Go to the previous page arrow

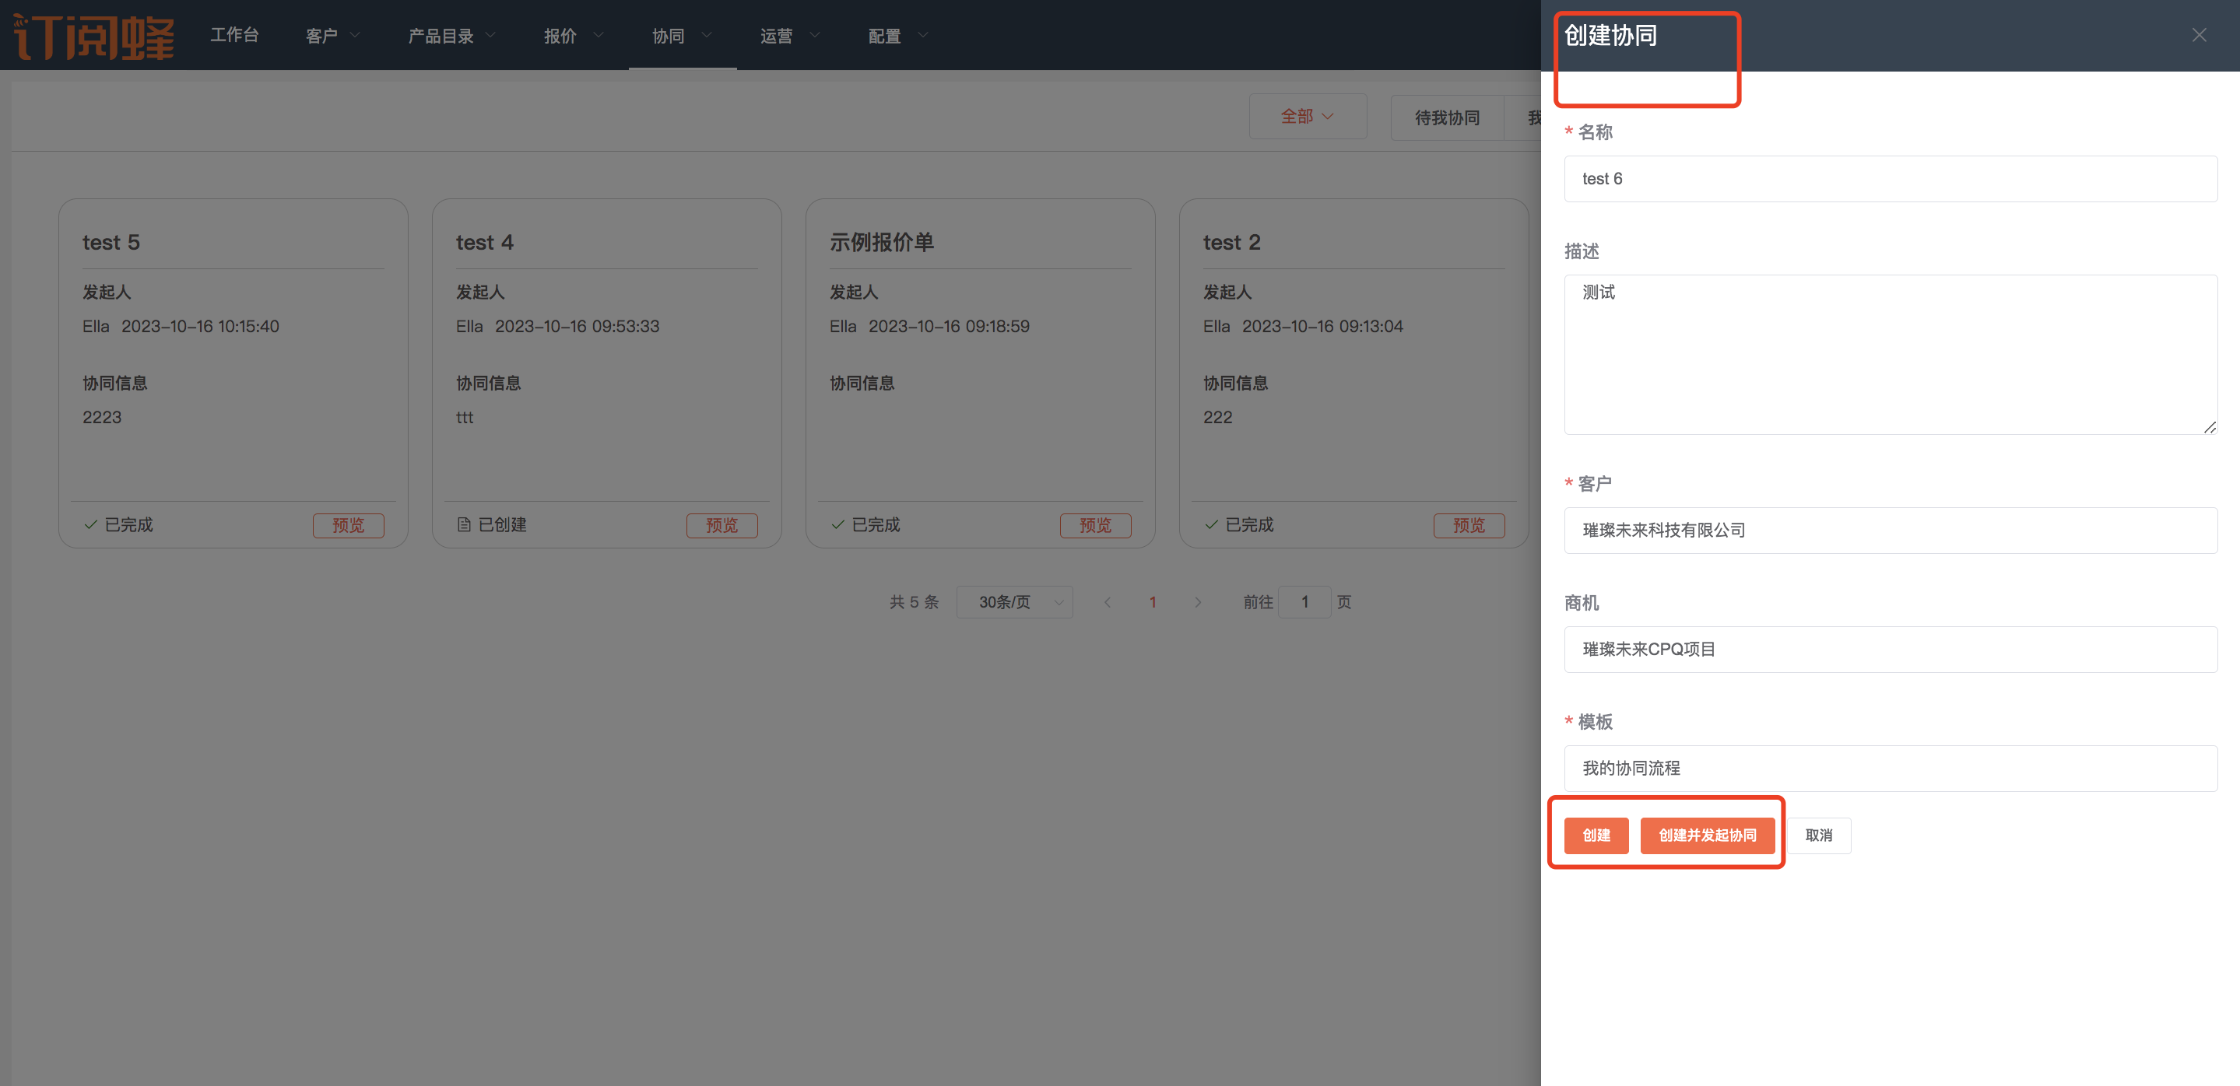pos(1107,602)
